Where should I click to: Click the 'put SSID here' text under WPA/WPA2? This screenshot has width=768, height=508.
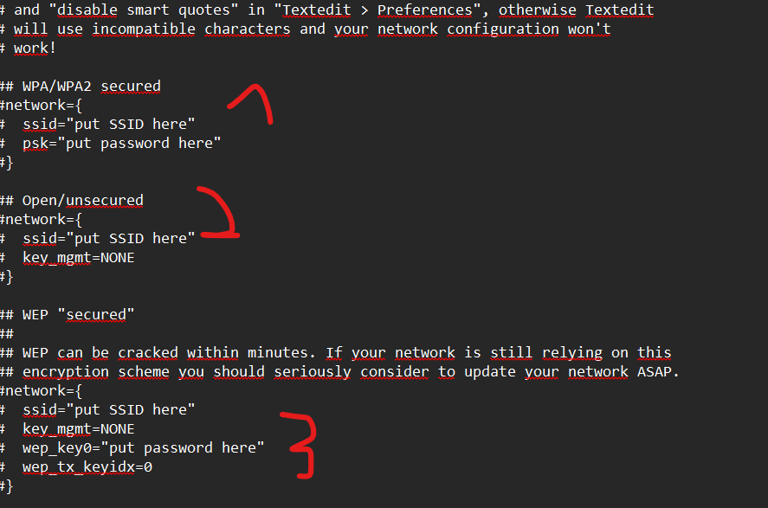130,125
